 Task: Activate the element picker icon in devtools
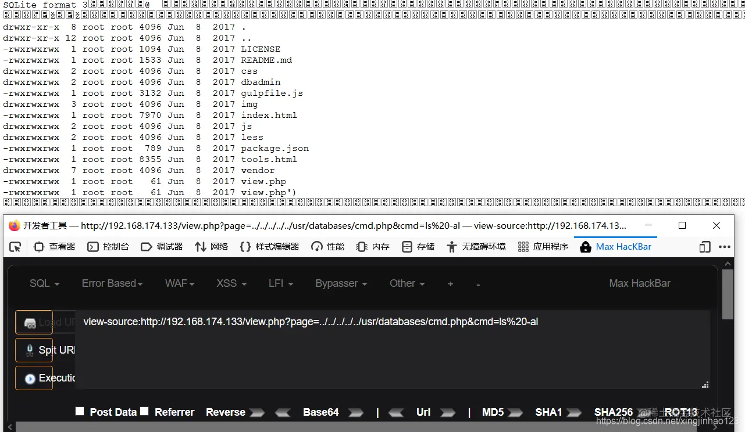[15, 247]
